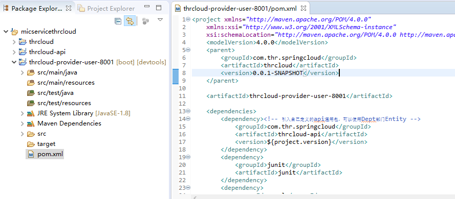455x199 pixels.
Task: Fold the junit dependency at line 19
Action: [x=188, y=157]
